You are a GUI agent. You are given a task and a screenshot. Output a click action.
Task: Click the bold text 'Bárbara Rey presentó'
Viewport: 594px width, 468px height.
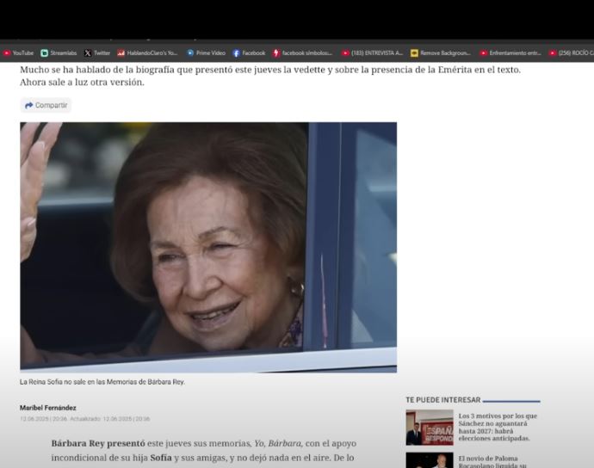pos(98,443)
